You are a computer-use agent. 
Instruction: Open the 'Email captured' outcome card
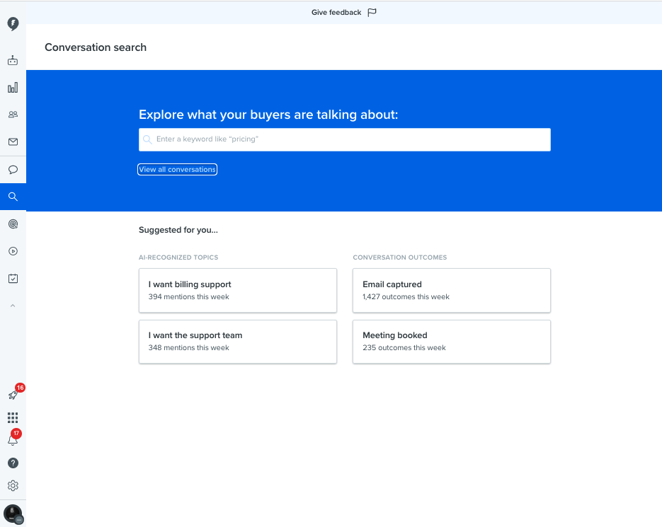(x=452, y=291)
